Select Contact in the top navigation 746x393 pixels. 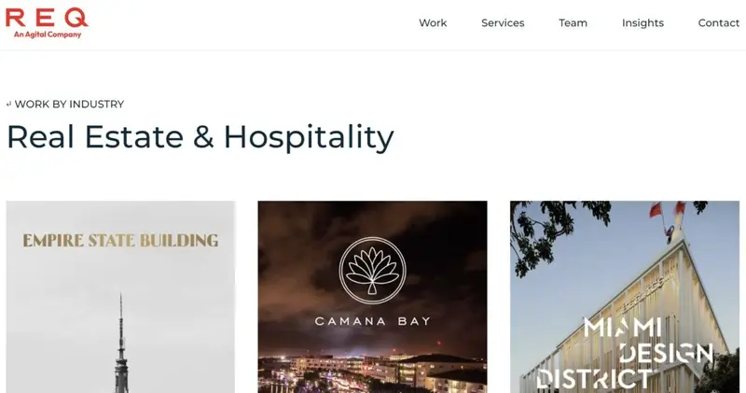point(718,22)
